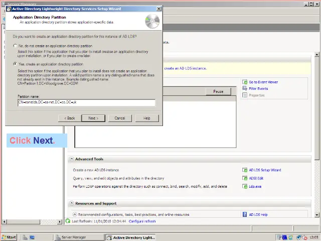This screenshot has width=321, height=241.
Task: Click the Ldp.exe icon
Action: [x=245, y=186]
